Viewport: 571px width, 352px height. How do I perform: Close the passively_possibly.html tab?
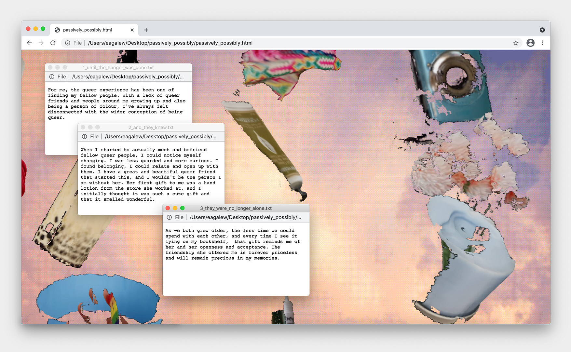[x=132, y=30]
